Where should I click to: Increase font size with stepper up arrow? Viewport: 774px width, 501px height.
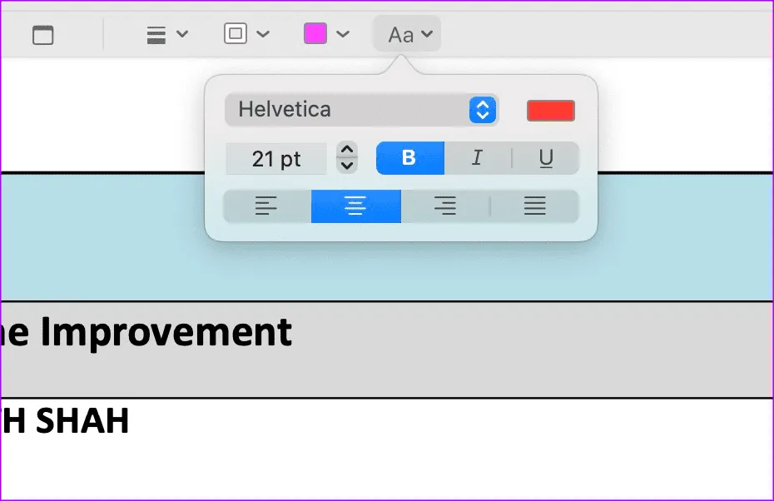[x=348, y=151]
